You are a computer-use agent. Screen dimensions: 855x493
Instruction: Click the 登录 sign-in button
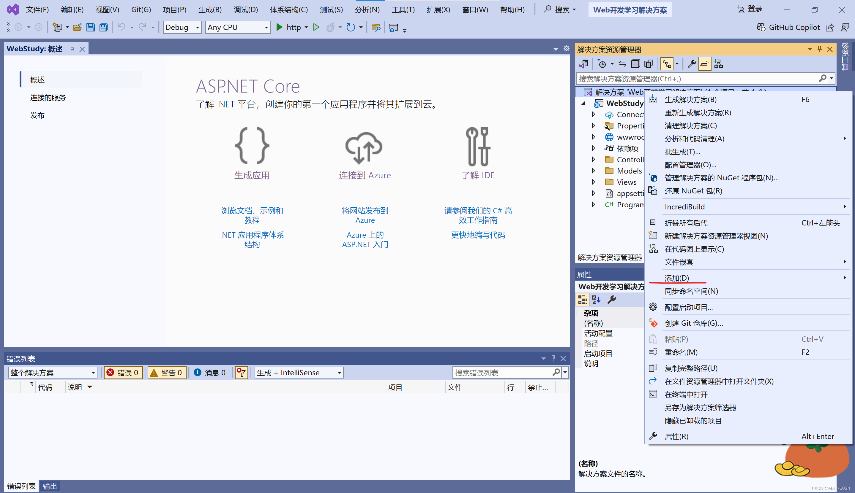(750, 9)
